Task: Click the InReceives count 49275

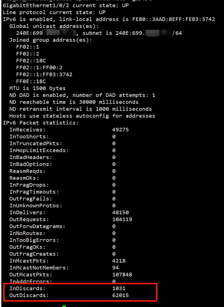Action: pos(120,130)
